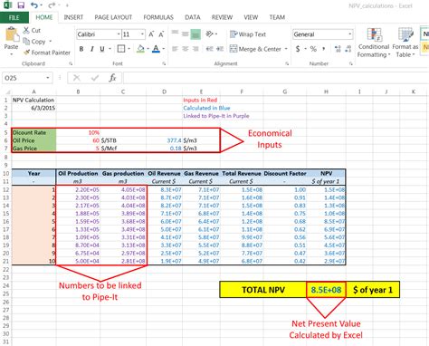Select the column A header
The width and height of the screenshot is (429, 346).
[x=33, y=91]
